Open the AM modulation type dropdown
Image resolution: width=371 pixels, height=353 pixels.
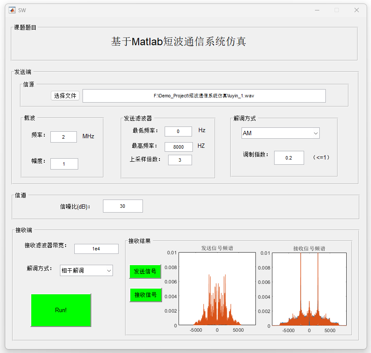pos(280,133)
